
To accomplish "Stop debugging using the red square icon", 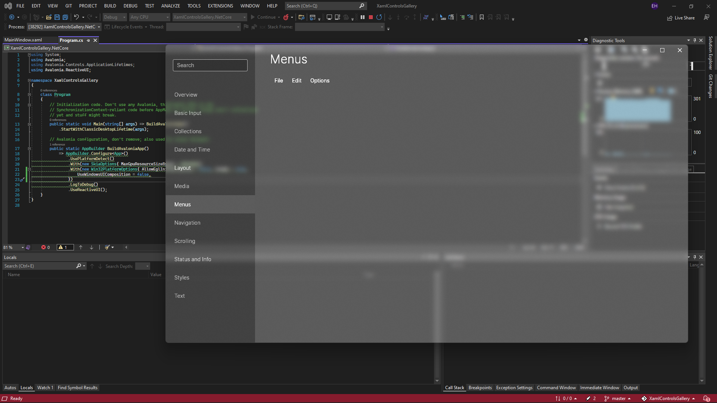I will click(x=370, y=17).
